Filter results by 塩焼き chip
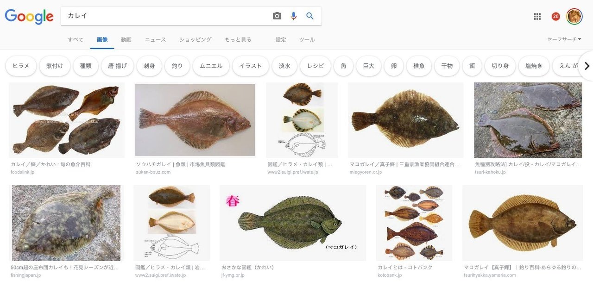The image size is (593, 287). (534, 66)
